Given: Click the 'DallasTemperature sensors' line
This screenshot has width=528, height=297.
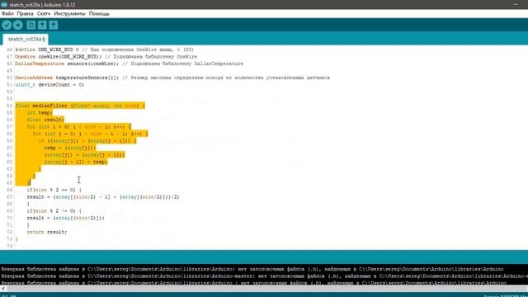Looking at the screenshot, I should point(129,64).
